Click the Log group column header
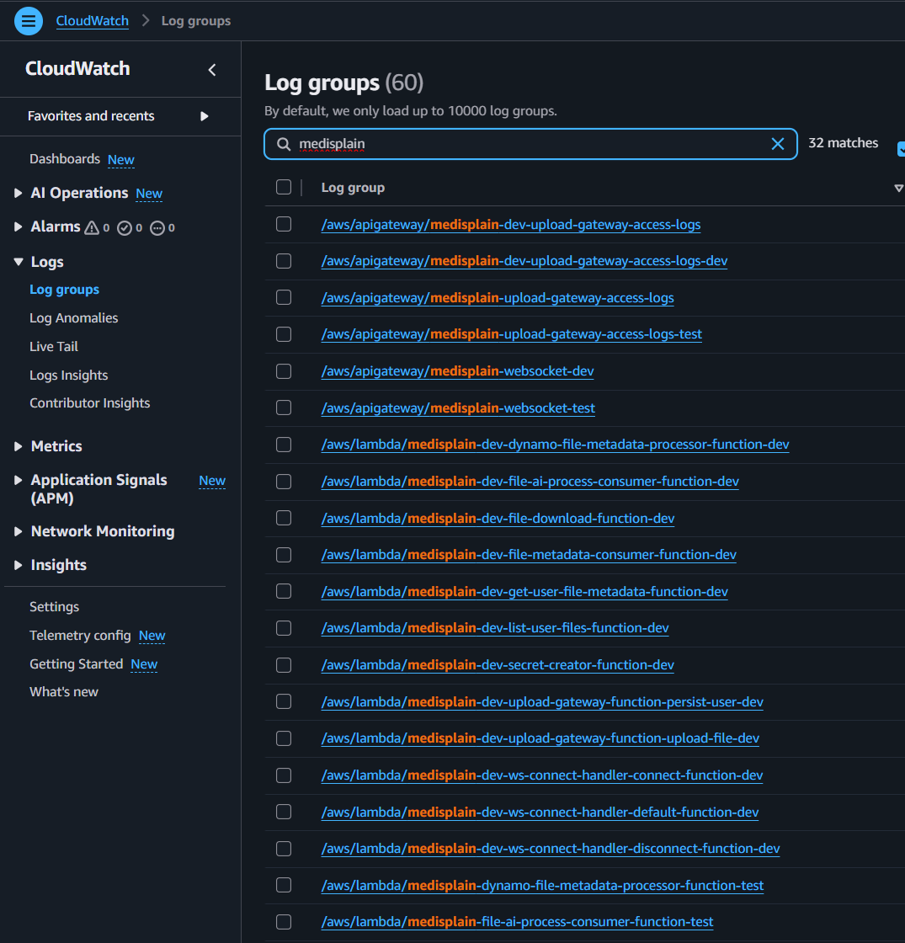Image resolution: width=905 pixels, height=943 pixels. [353, 188]
